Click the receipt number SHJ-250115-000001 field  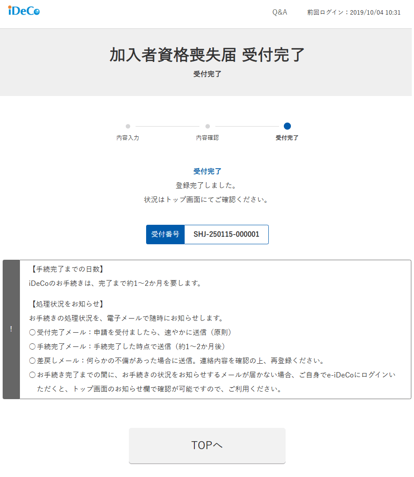pos(226,235)
